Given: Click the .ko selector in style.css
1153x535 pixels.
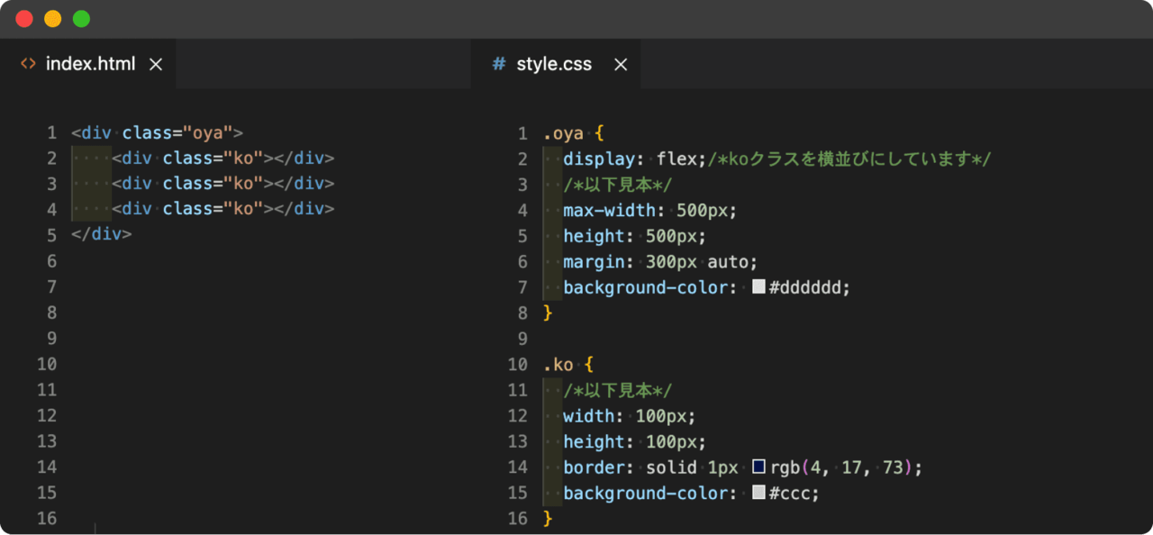Looking at the screenshot, I should coord(558,365).
